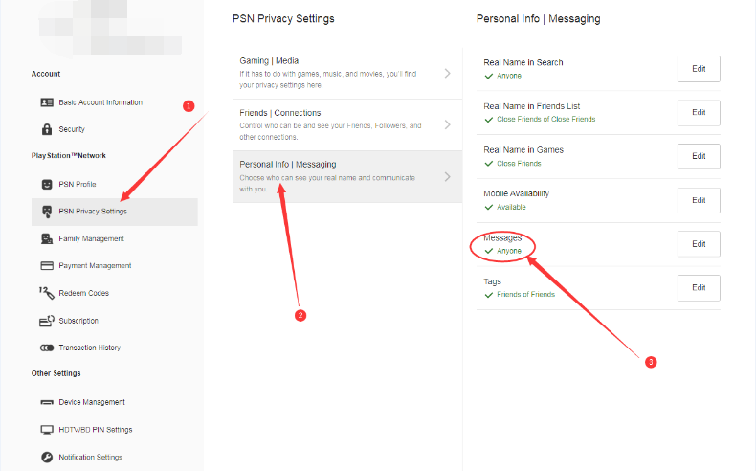Click the Transaction History icon
The width and height of the screenshot is (756, 471).
click(47, 348)
